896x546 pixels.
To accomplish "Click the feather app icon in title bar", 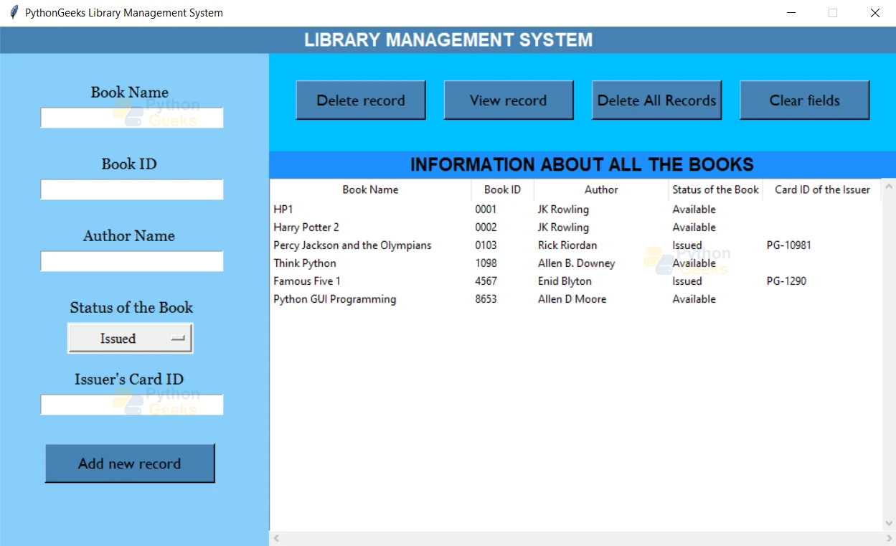I will pyautogui.click(x=14, y=12).
